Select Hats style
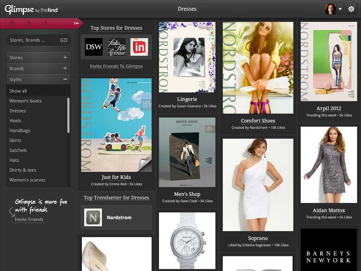Image resolution: width=361 pixels, height=271 pixels. (14, 160)
